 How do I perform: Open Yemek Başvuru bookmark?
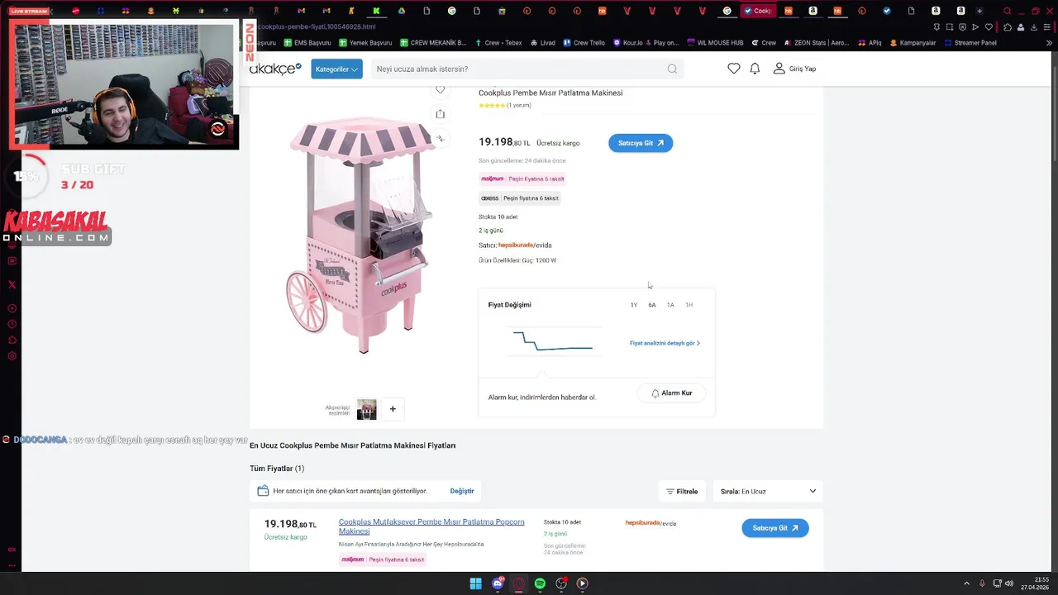pos(365,42)
